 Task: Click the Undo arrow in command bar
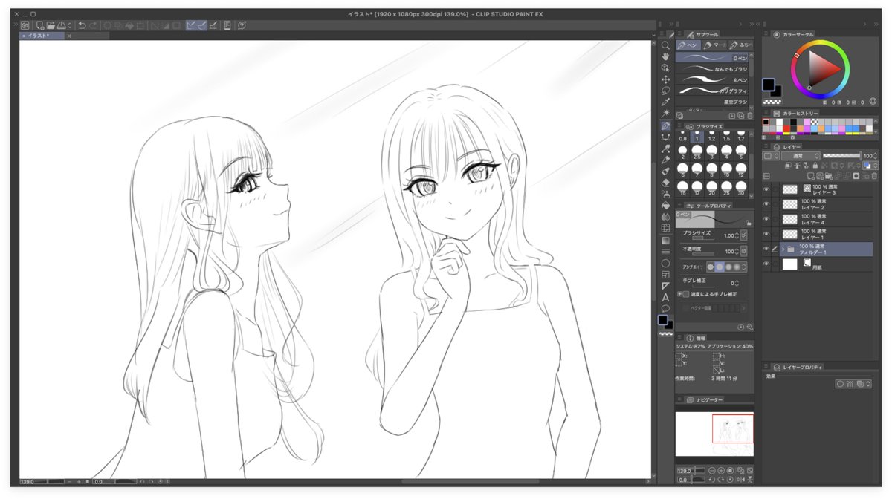[82, 25]
